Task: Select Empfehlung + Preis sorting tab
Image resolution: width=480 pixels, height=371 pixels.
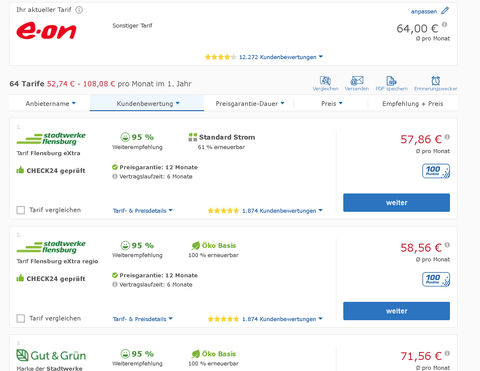Action: pos(413,103)
